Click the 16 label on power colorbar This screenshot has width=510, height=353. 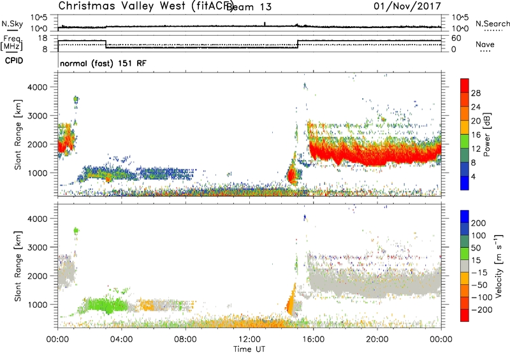pos(476,135)
